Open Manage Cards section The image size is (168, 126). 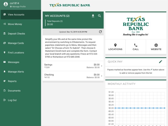click(x=21, y=43)
